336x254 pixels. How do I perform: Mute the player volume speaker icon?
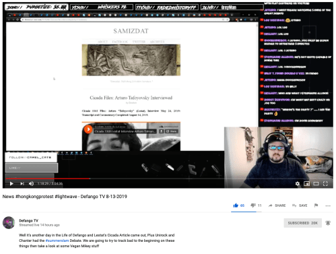tap(31, 184)
